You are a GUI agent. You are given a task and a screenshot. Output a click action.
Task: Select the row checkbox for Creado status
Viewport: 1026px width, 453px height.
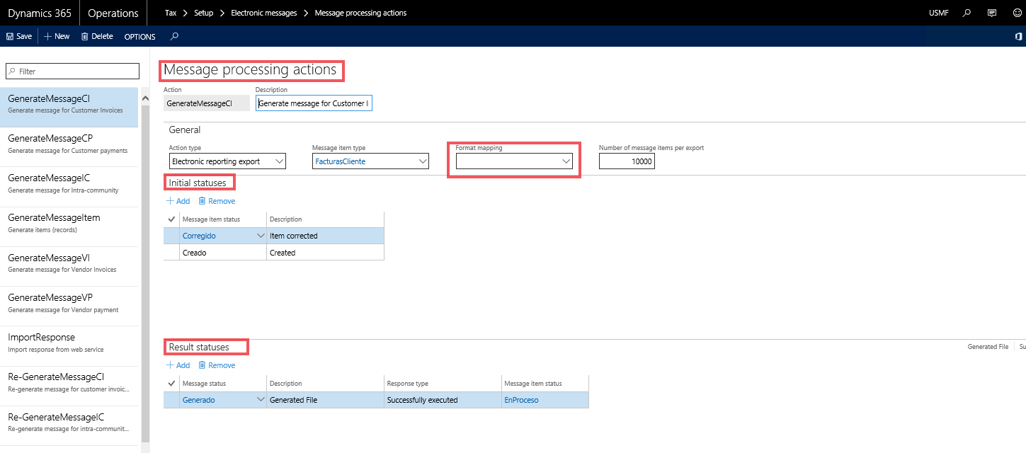(x=171, y=253)
